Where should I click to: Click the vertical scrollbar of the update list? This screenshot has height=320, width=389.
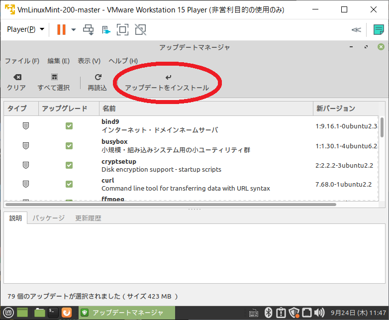click(x=382, y=127)
